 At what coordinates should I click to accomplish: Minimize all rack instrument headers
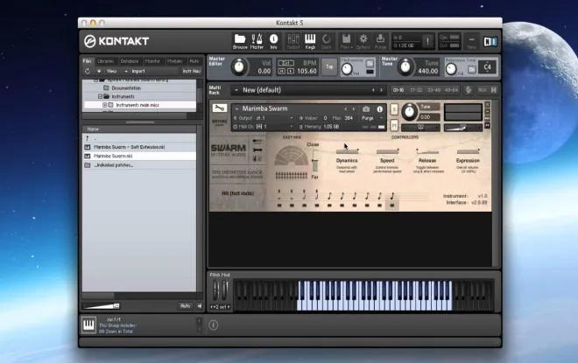(x=494, y=90)
